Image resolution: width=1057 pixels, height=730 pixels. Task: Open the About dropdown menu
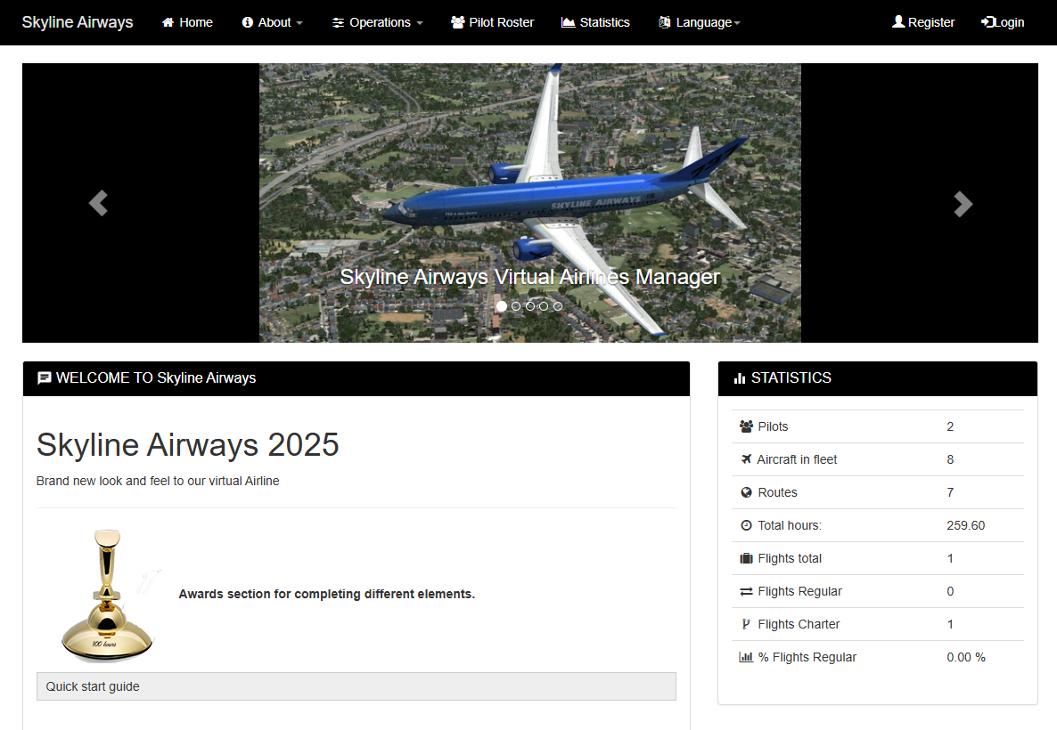[273, 22]
